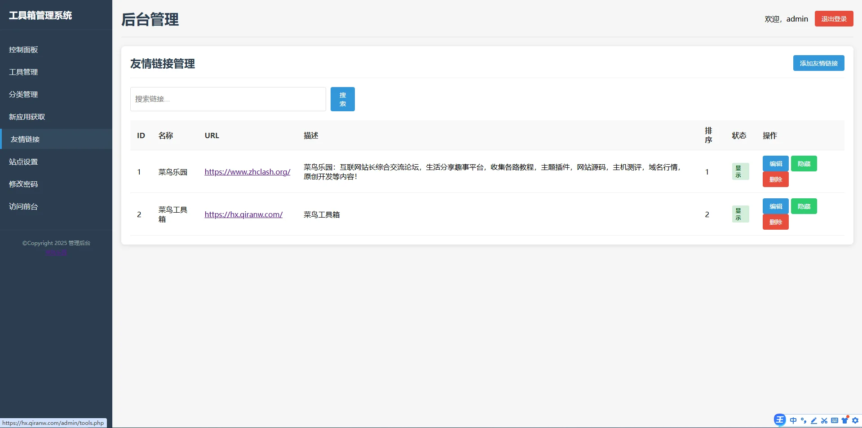The image size is (862, 428).
Task: Toggle 显示 status for 菜鸟工具箱
Action: (740, 214)
